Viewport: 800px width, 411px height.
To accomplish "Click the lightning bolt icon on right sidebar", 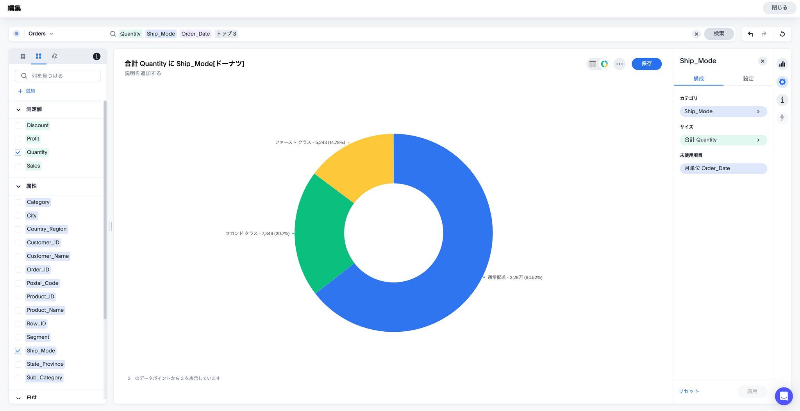I will 782,118.
